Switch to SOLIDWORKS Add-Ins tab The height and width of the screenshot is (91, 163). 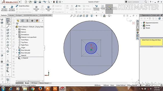point(31,15)
